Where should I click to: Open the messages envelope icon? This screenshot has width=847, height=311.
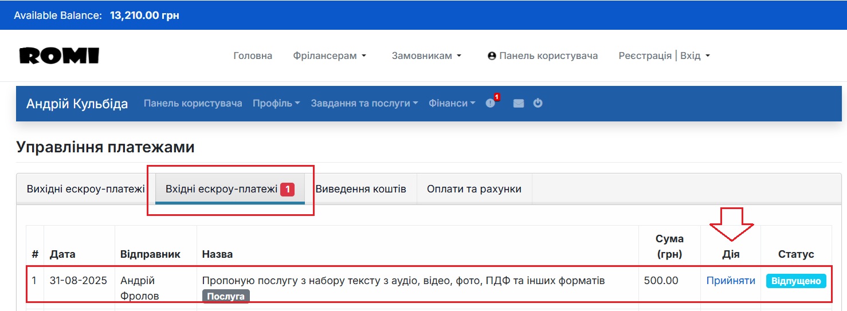pos(518,104)
